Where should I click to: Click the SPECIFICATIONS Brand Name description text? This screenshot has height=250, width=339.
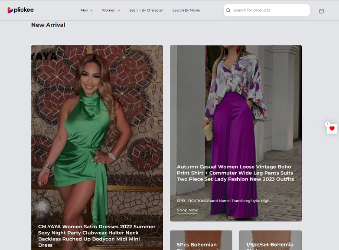click(225, 201)
